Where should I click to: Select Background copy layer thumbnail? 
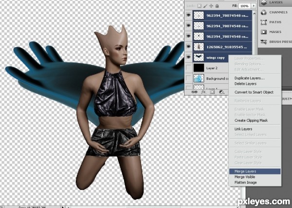pos(199,78)
